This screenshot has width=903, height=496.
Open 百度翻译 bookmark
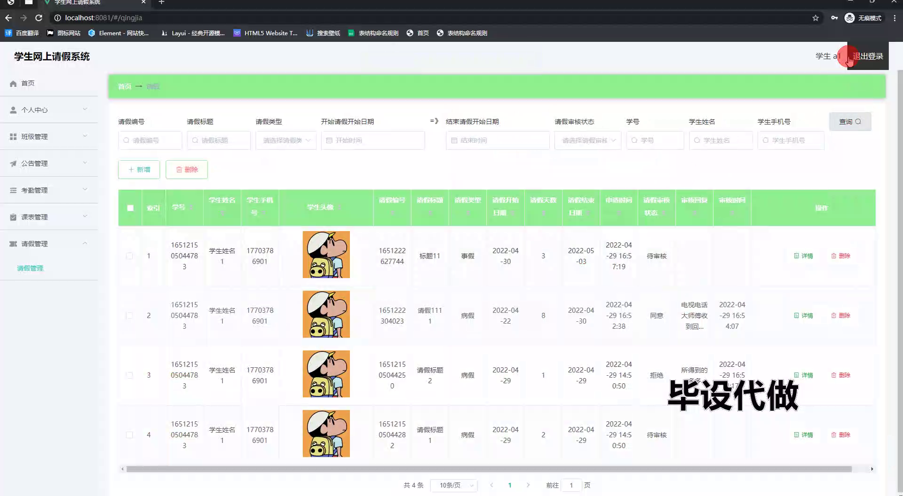(x=22, y=33)
